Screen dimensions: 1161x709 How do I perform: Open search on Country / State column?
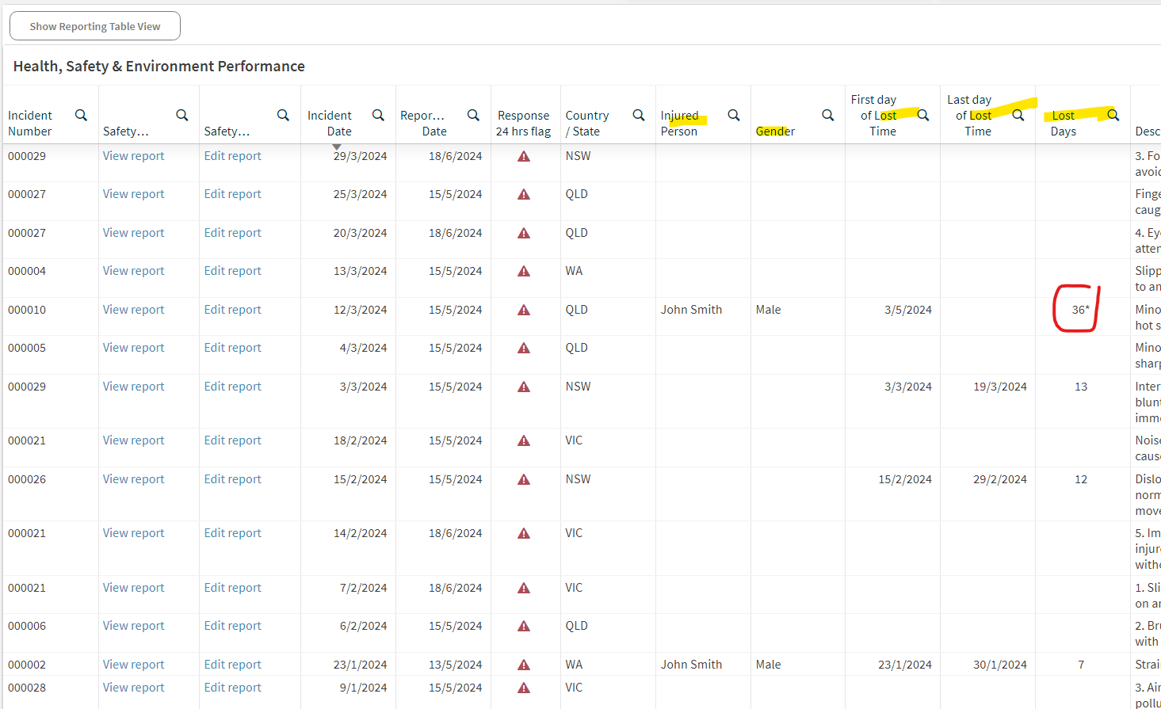point(638,116)
